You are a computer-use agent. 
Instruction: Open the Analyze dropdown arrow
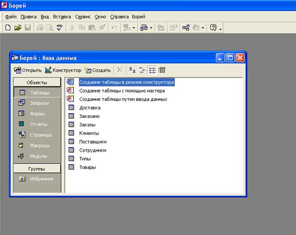[x=151, y=28]
